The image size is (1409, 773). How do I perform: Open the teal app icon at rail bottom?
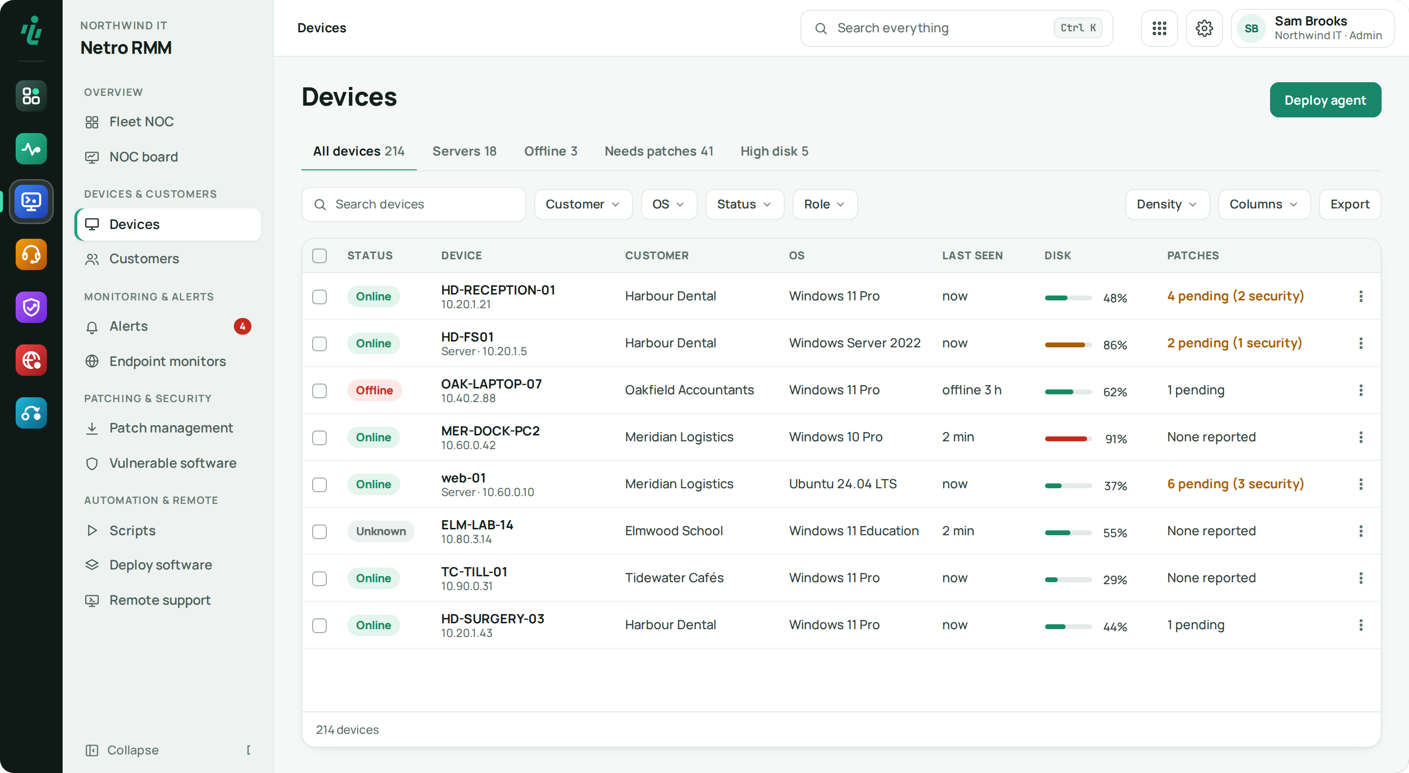coord(31,413)
